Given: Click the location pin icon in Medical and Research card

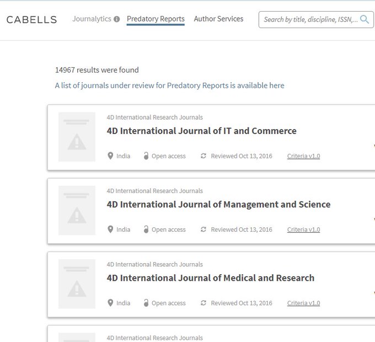Looking at the screenshot, I should (110, 302).
